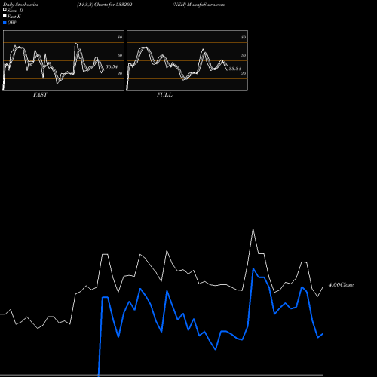Click the 33.34 value in FULL chart
The width and height of the screenshot is (377, 377).
tap(235, 69)
